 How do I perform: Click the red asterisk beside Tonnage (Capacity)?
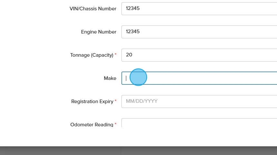pos(116,54)
